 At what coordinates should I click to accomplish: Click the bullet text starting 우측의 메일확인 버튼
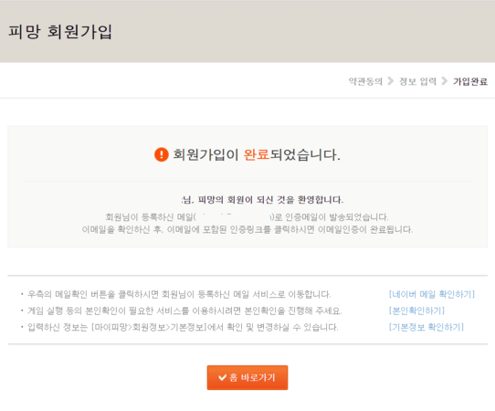(179, 294)
